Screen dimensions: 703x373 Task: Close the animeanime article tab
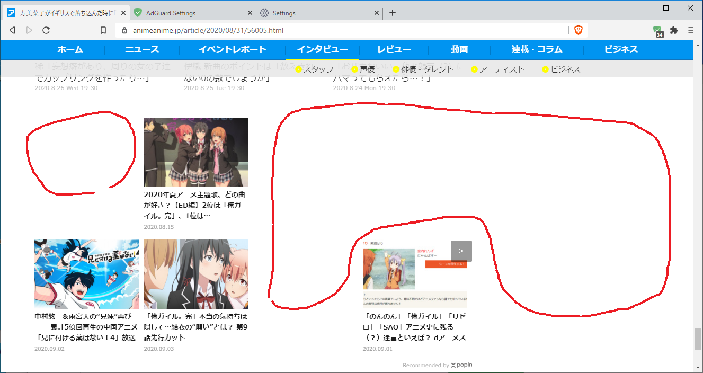click(123, 13)
